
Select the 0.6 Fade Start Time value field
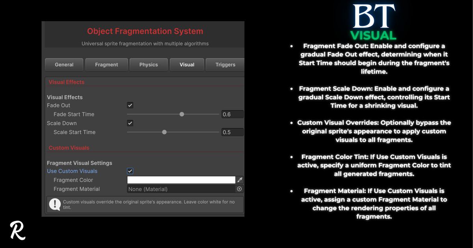[232, 114]
